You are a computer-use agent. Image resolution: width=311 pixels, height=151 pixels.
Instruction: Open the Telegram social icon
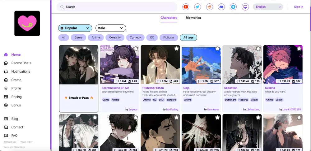point(233,7)
